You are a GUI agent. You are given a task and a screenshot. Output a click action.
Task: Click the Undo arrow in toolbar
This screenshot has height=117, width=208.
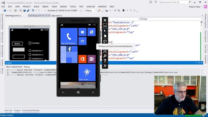coord(33,10)
